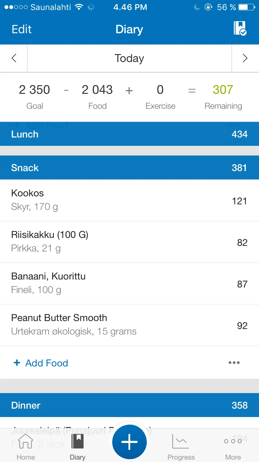Screen dimensions: 259x462
Task: Tap the Add Food link under Snack
Action: [x=47, y=363]
